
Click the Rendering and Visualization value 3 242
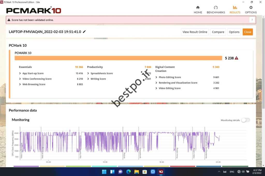tap(216, 83)
